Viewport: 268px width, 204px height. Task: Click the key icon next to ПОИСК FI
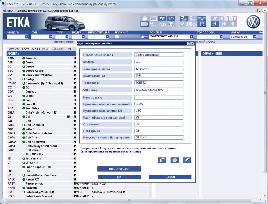144,37
